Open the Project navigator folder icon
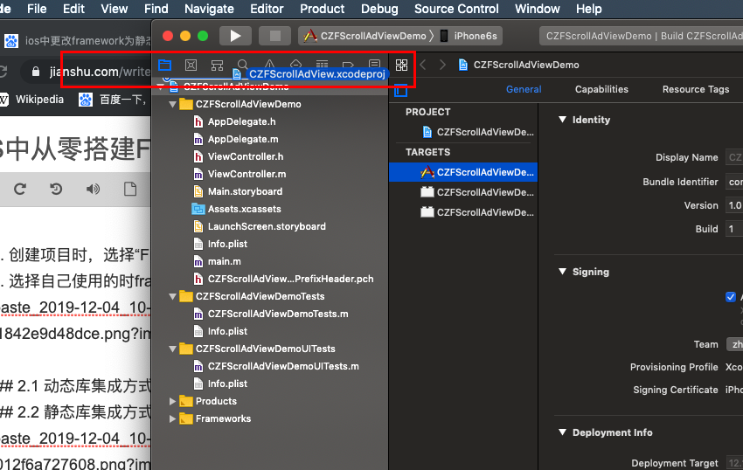Screen dimensions: 743x470 165,65
